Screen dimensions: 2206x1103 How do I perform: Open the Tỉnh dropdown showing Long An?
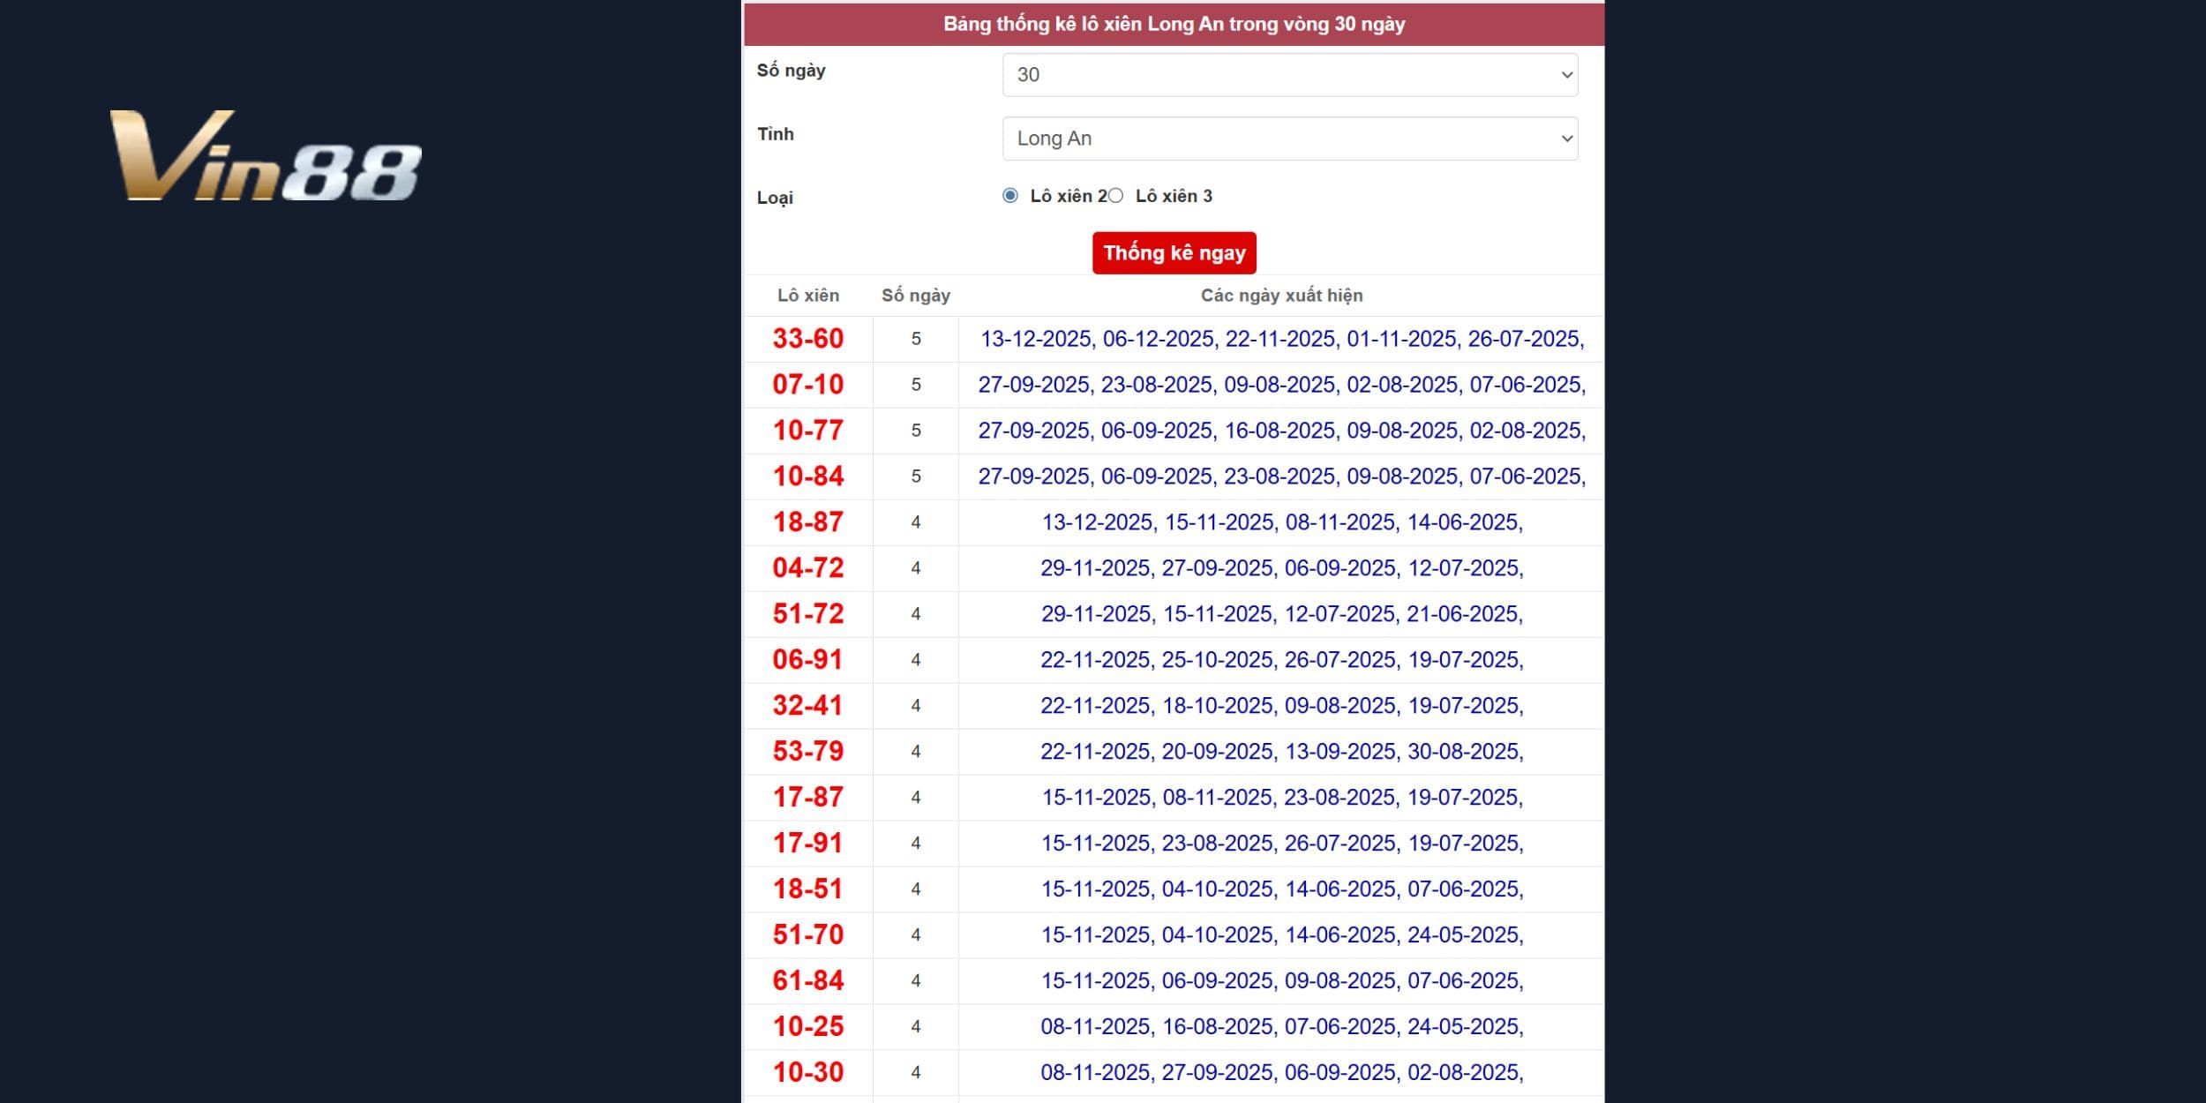tap(1289, 139)
